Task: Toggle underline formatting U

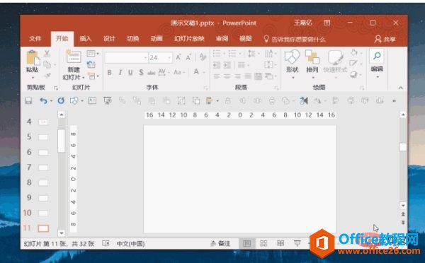Action: [x=130, y=72]
